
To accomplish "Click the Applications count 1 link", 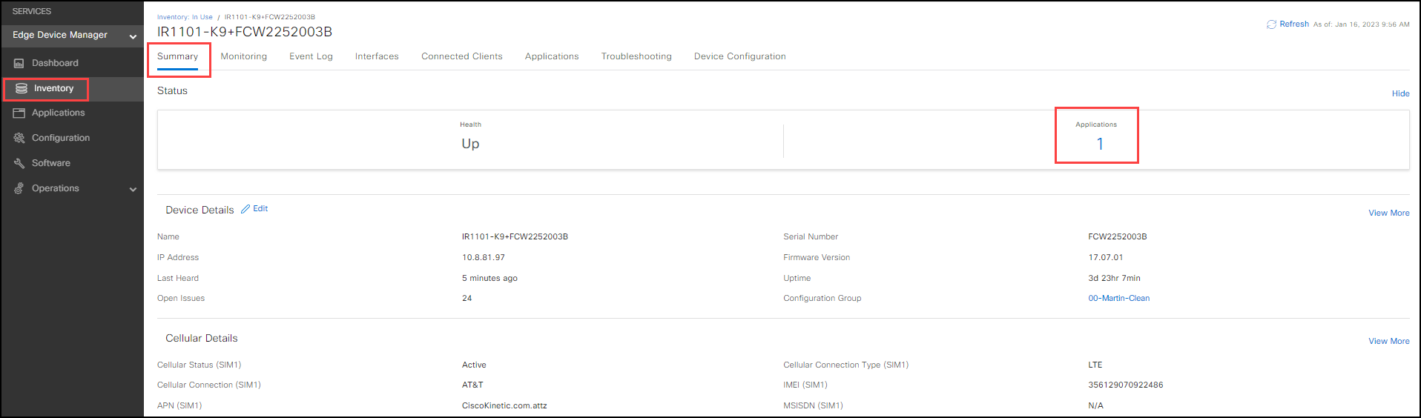I will (1100, 144).
